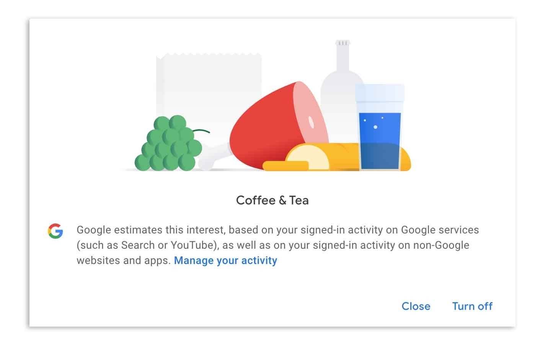Turn off the Coffee & Tea interest
545x345 pixels.
472,306
